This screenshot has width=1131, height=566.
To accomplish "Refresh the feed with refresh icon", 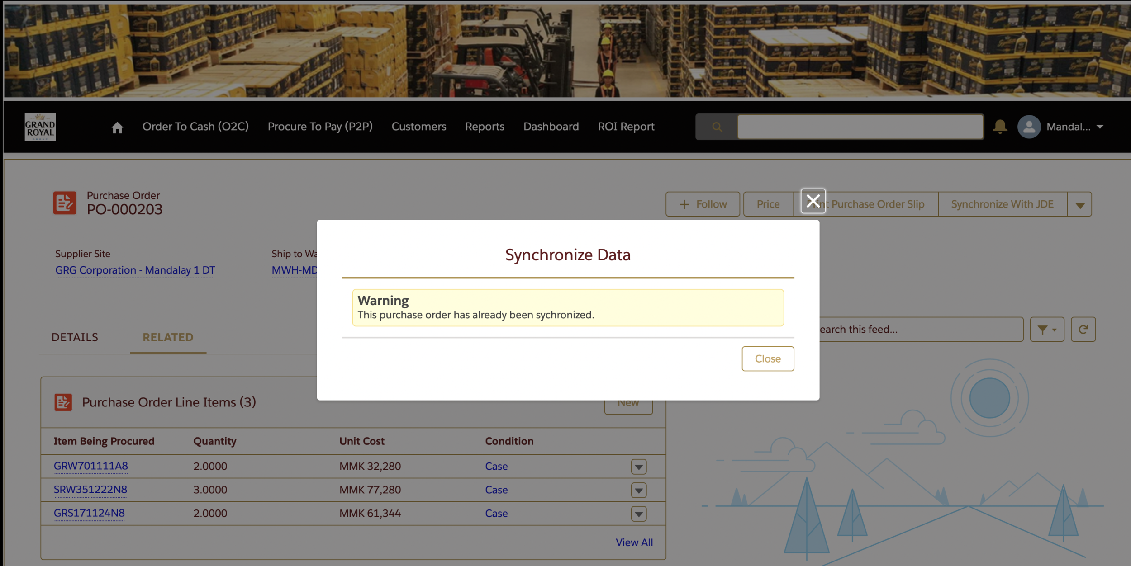I will 1083,329.
